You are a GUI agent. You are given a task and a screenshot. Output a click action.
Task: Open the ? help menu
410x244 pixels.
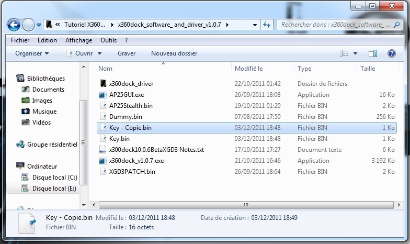pyautogui.click(x=127, y=40)
